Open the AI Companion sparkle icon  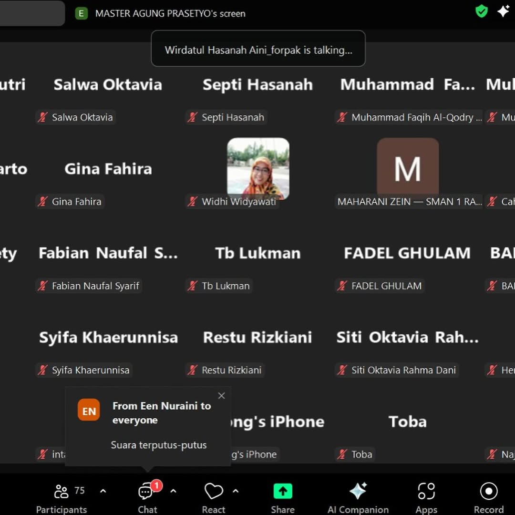(x=358, y=491)
